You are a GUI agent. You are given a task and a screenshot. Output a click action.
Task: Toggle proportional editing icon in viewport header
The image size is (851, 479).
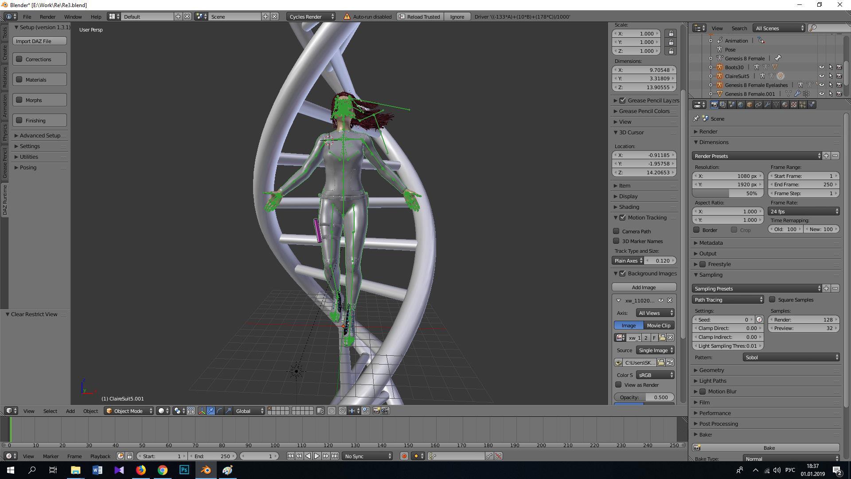click(332, 411)
